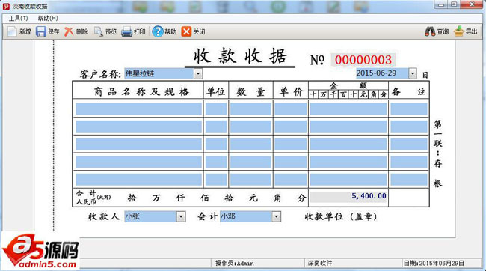Viewport: 486px width, 271px height.
Task: Expand the 客户名称 customer dropdown arrow
Action: click(198, 74)
